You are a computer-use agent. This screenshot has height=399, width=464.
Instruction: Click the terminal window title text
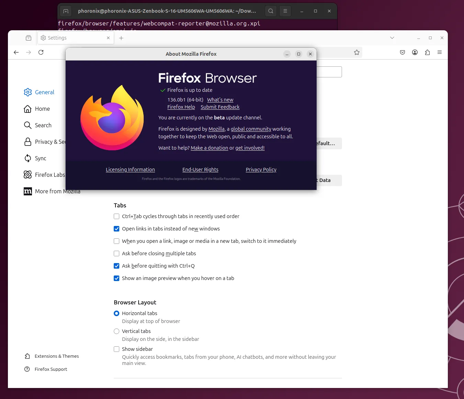(167, 11)
